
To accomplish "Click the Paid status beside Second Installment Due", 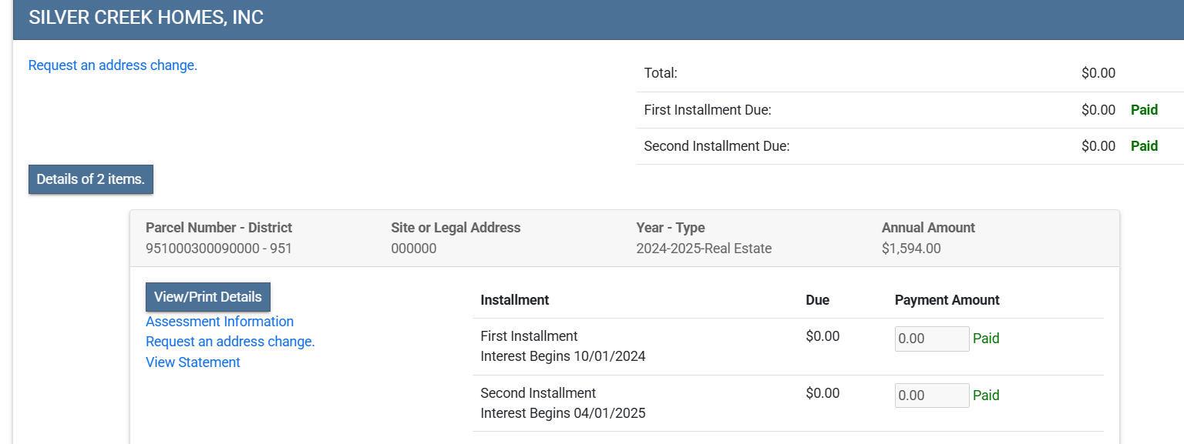I will (x=1144, y=146).
